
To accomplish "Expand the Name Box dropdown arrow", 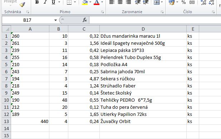I will pyautogui.click(x=55, y=20).
